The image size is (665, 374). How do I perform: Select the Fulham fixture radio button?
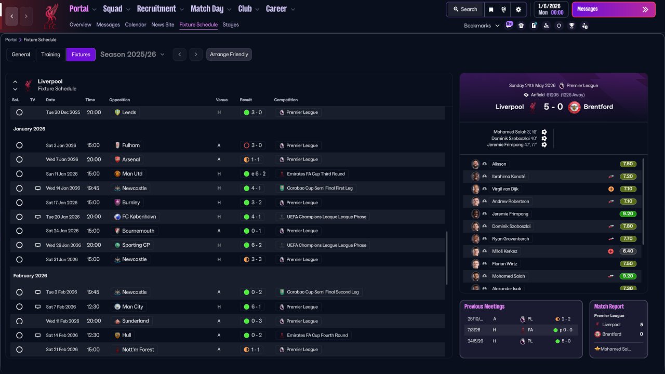click(19, 145)
